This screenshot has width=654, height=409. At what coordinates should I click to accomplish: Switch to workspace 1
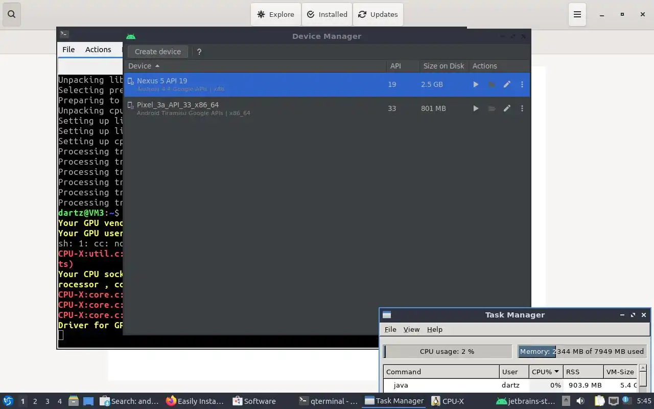click(x=22, y=401)
